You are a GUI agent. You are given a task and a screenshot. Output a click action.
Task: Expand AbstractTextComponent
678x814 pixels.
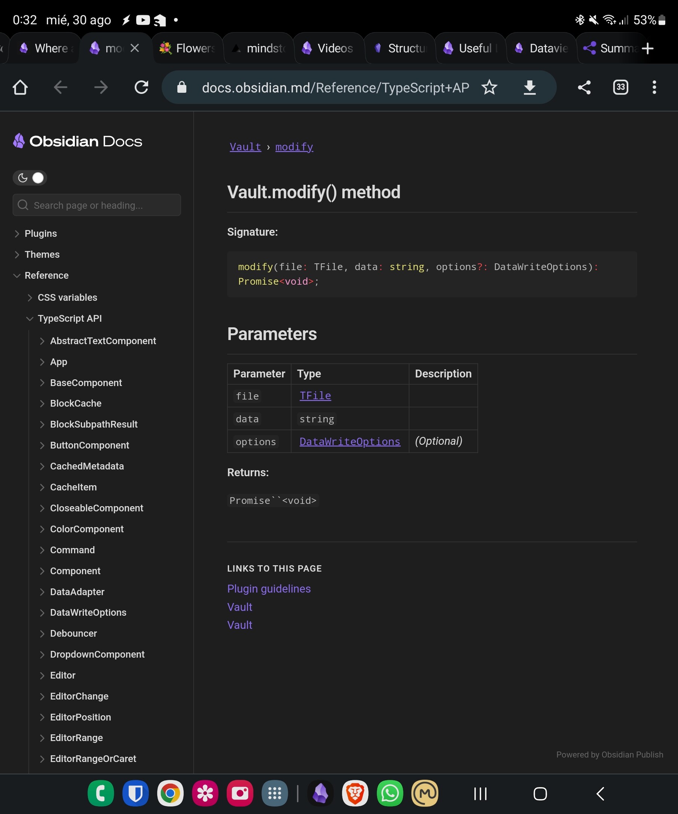pos(42,341)
